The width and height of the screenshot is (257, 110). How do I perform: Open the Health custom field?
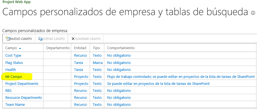click(11, 70)
